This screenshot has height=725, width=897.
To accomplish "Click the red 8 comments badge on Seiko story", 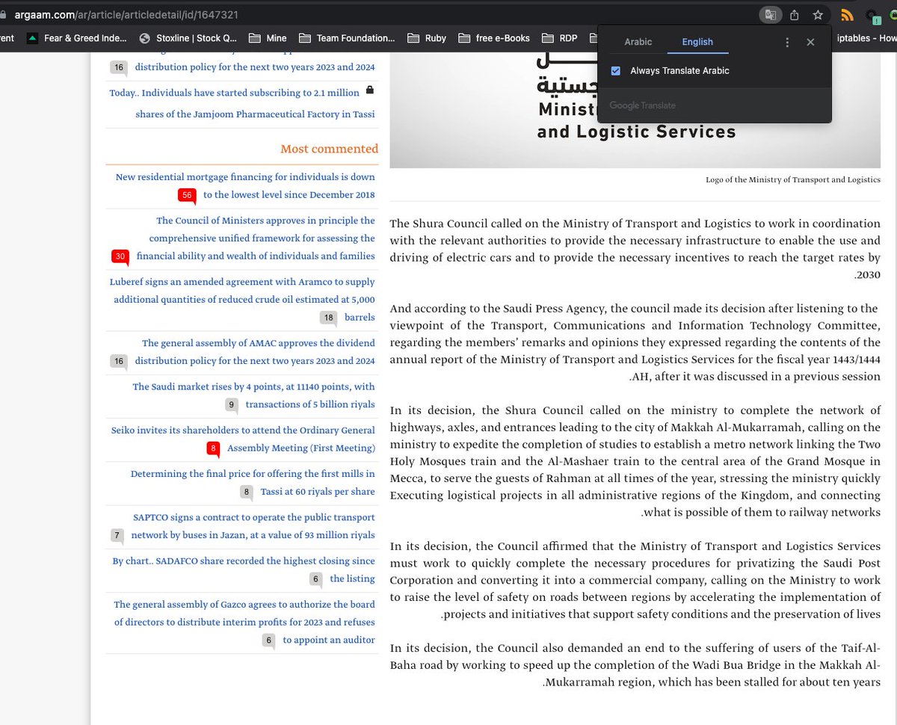I will pyautogui.click(x=214, y=449).
